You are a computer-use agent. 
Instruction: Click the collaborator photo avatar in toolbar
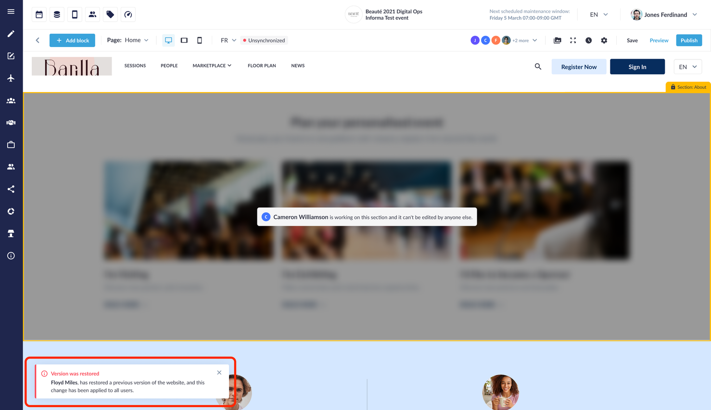coord(506,40)
